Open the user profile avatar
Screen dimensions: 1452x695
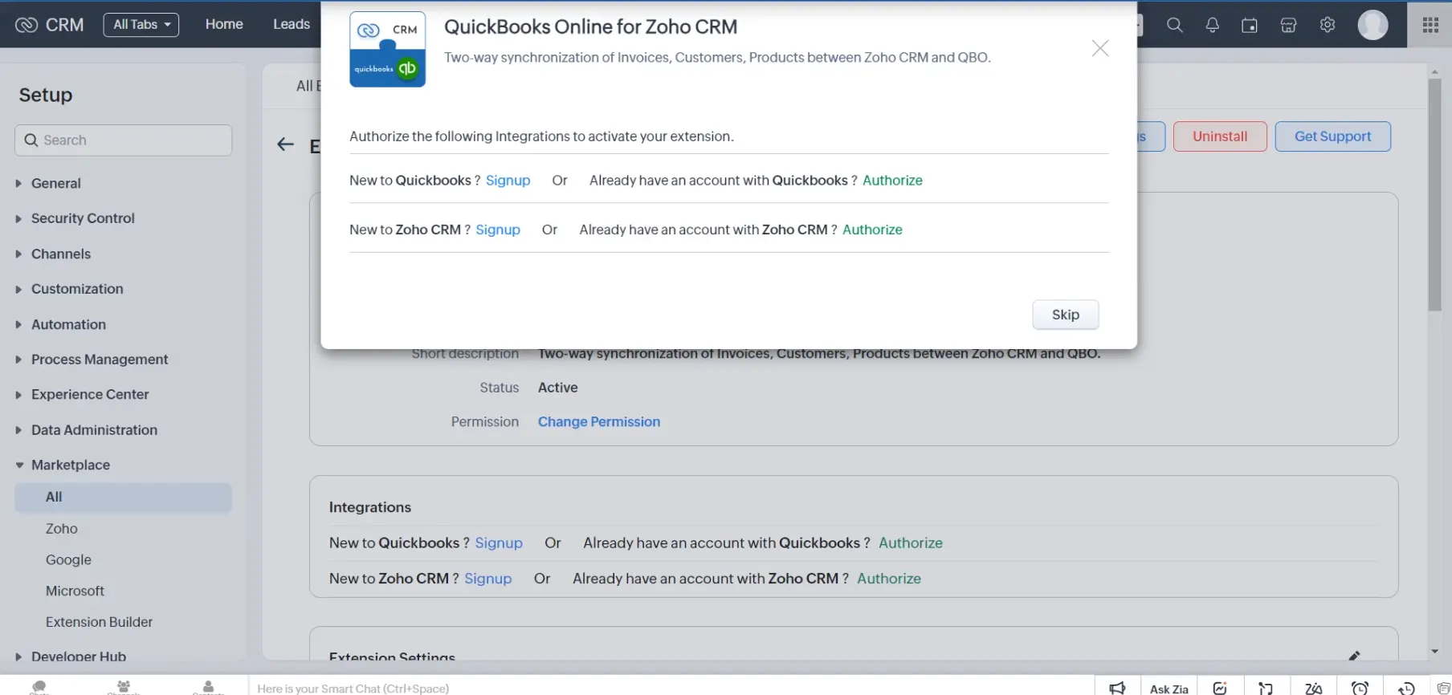(x=1372, y=25)
